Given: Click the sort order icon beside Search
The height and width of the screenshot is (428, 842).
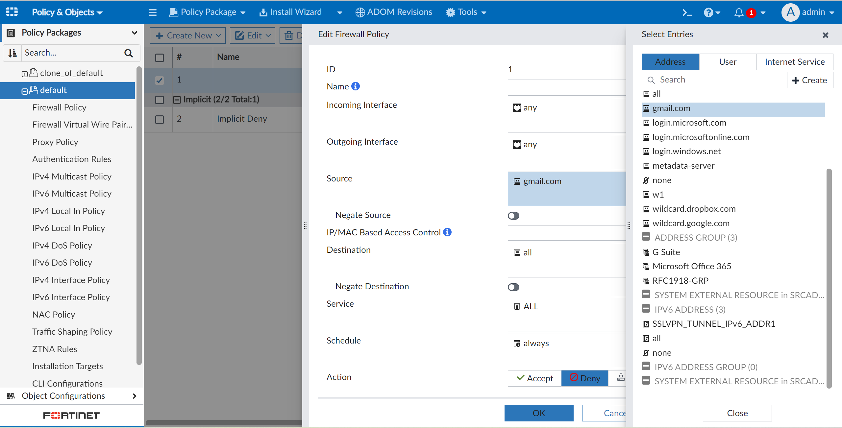Looking at the screenshot, I should pyautogui.click(x=12, y=53).
